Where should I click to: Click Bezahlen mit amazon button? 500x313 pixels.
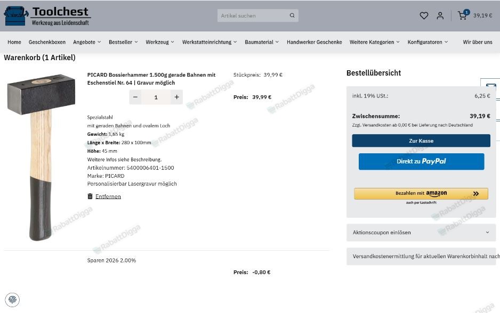tap(421, 193)
